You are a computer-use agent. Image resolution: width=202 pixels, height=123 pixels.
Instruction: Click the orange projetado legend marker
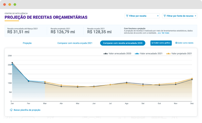[168, 54]
